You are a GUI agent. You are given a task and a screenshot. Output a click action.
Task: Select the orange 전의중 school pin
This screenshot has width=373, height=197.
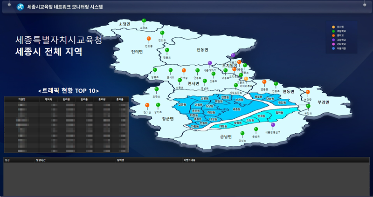click(149, 39)
